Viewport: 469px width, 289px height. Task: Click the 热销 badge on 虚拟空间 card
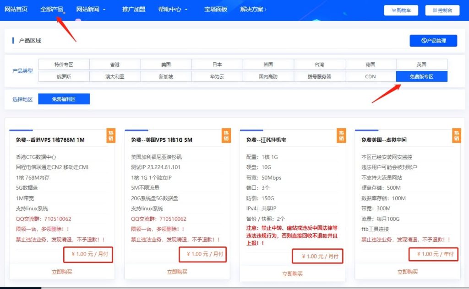[456, 135]
